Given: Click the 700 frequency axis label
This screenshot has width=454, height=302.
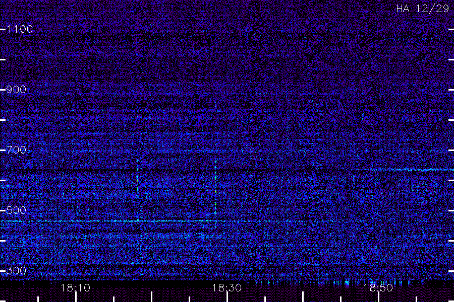Looking at the screenshot, I should (16, 150).
